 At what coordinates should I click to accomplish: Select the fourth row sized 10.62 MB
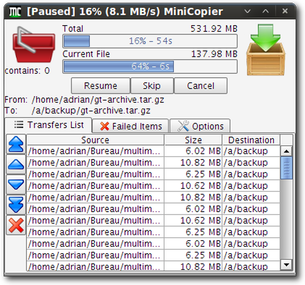[x=153, y=186]
